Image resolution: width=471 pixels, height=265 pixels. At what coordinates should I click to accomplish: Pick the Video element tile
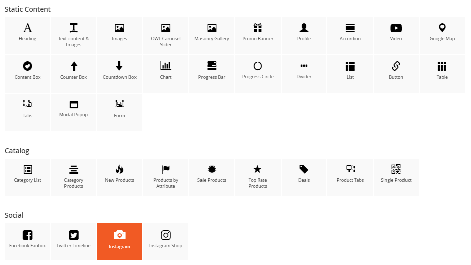point(396,35)
